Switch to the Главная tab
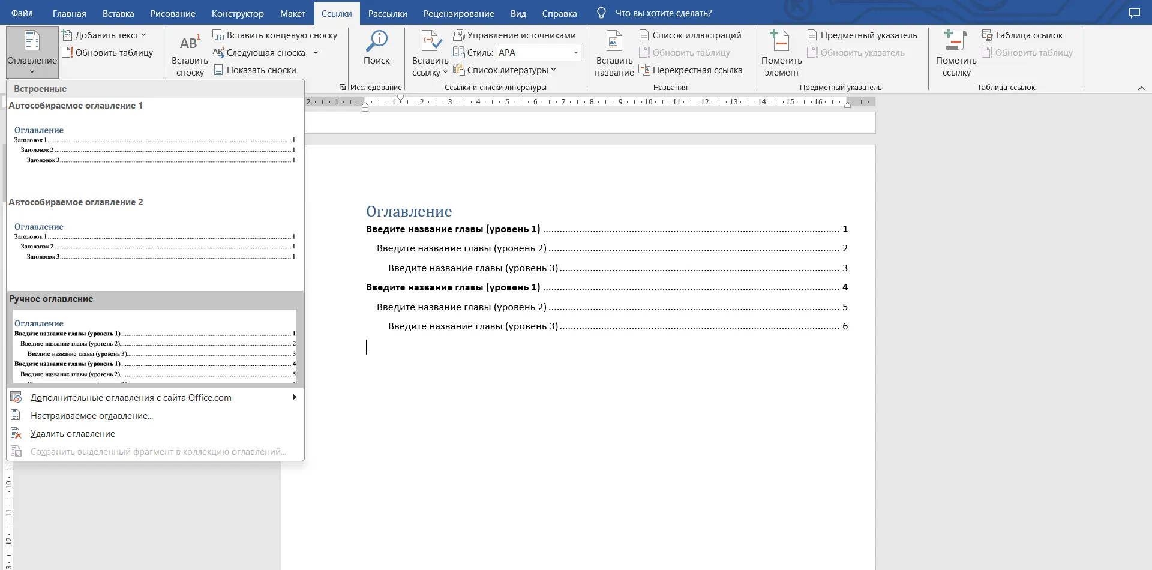The image size is (1152, 570). [70, 13]
